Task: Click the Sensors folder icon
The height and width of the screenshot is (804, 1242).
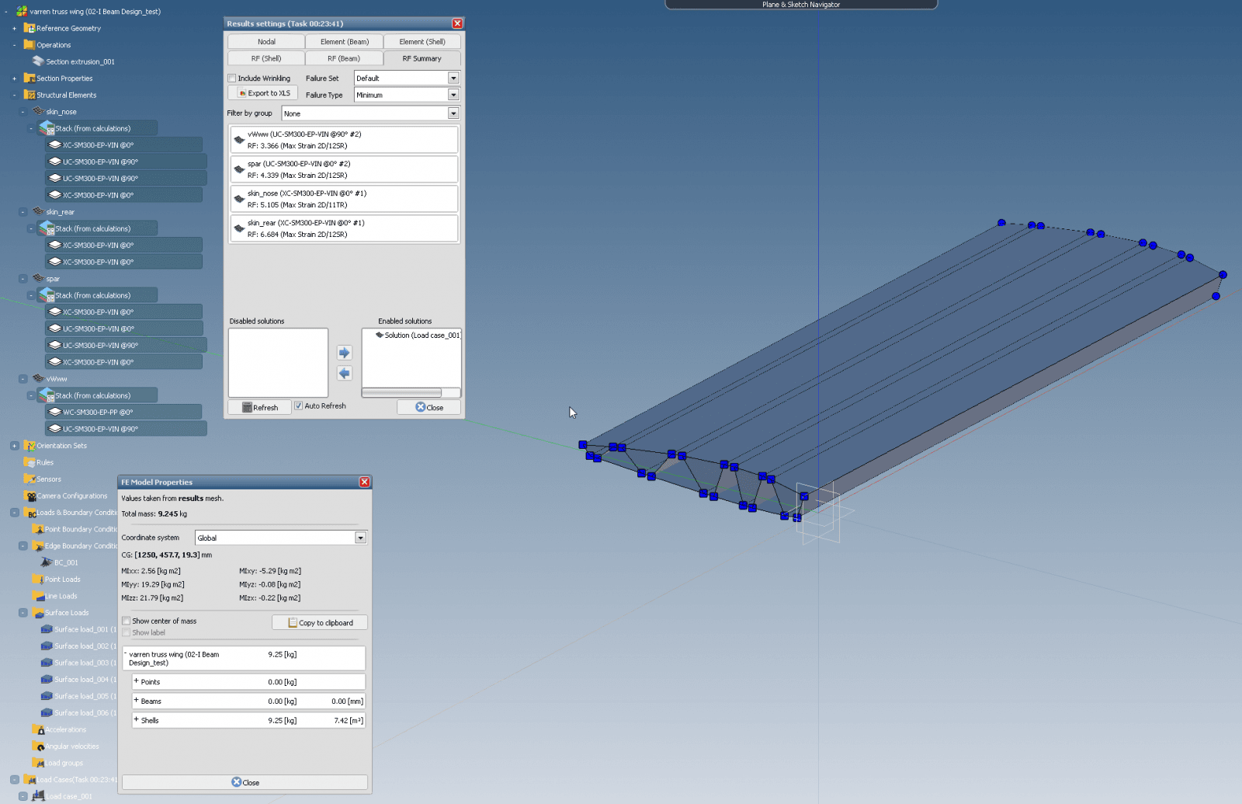Action: point(29,479)
